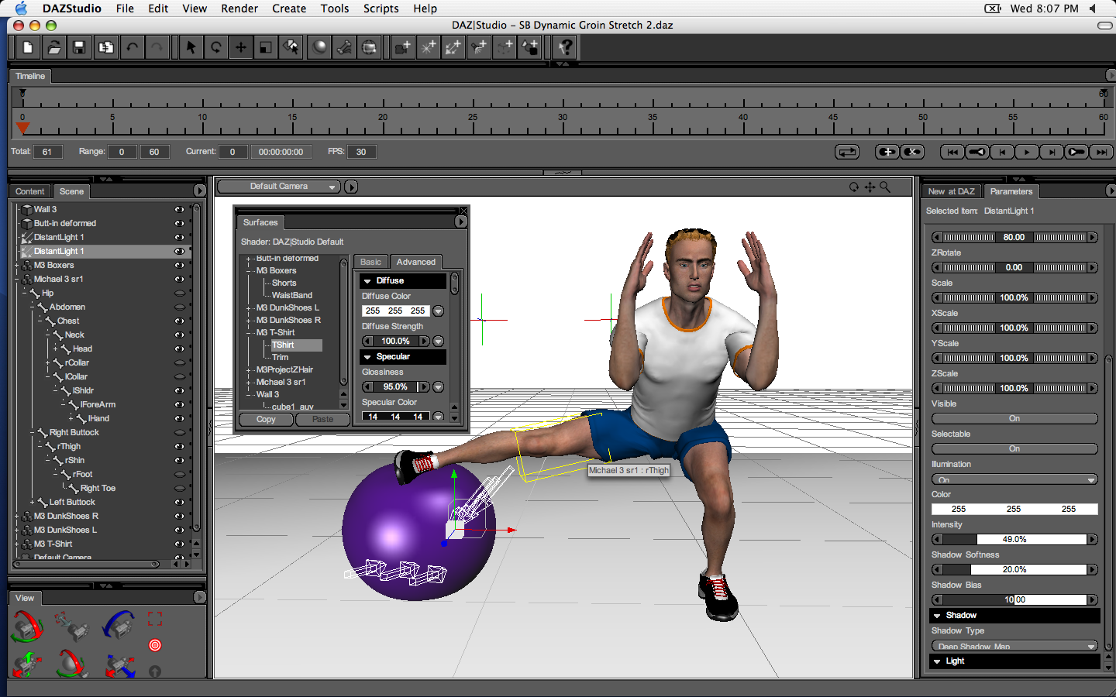The width and height of the screenshot is (1116, 697).
Task: Click the FPS input field
Action: point(361,152)
